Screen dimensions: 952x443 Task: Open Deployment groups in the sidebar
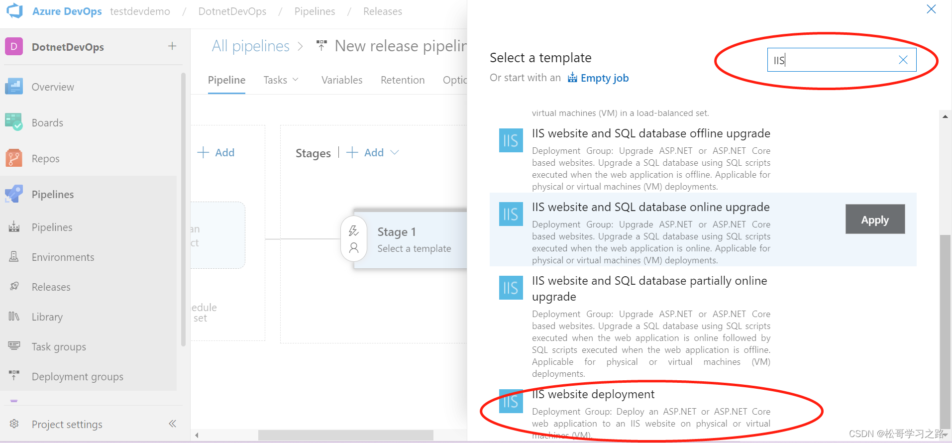click(78, 377)
